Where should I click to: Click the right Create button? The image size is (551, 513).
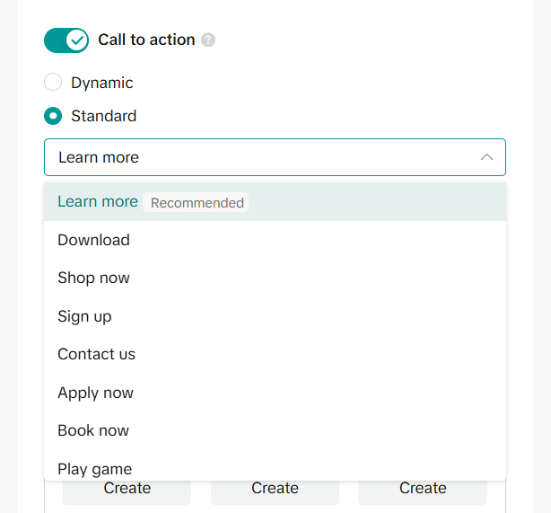[x=423, y=490]
